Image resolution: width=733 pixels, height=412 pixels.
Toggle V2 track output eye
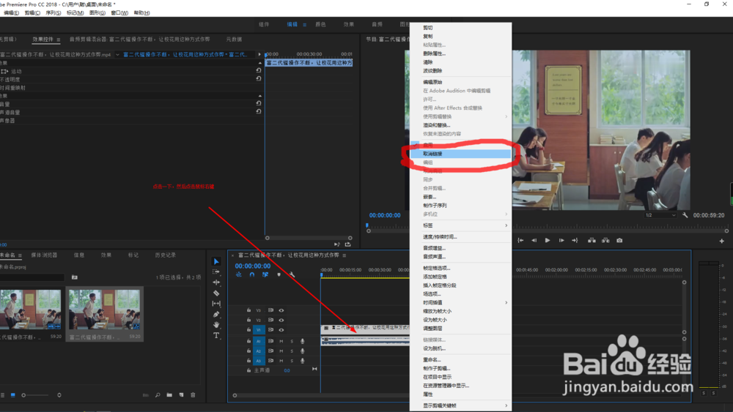[281, 320]
